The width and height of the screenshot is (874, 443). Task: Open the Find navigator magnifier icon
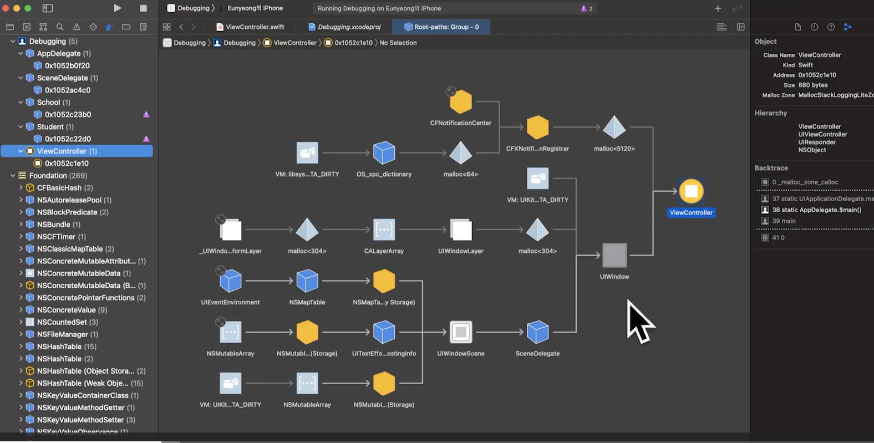point(60,27)
